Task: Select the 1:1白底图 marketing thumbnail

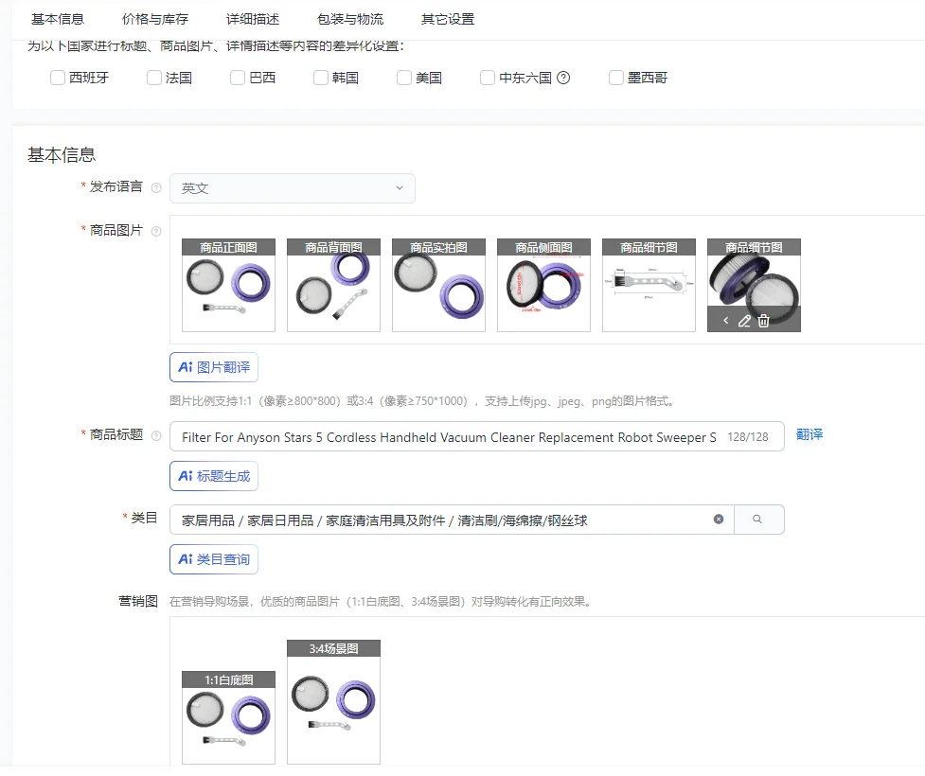Action: [x=228, y=717]
